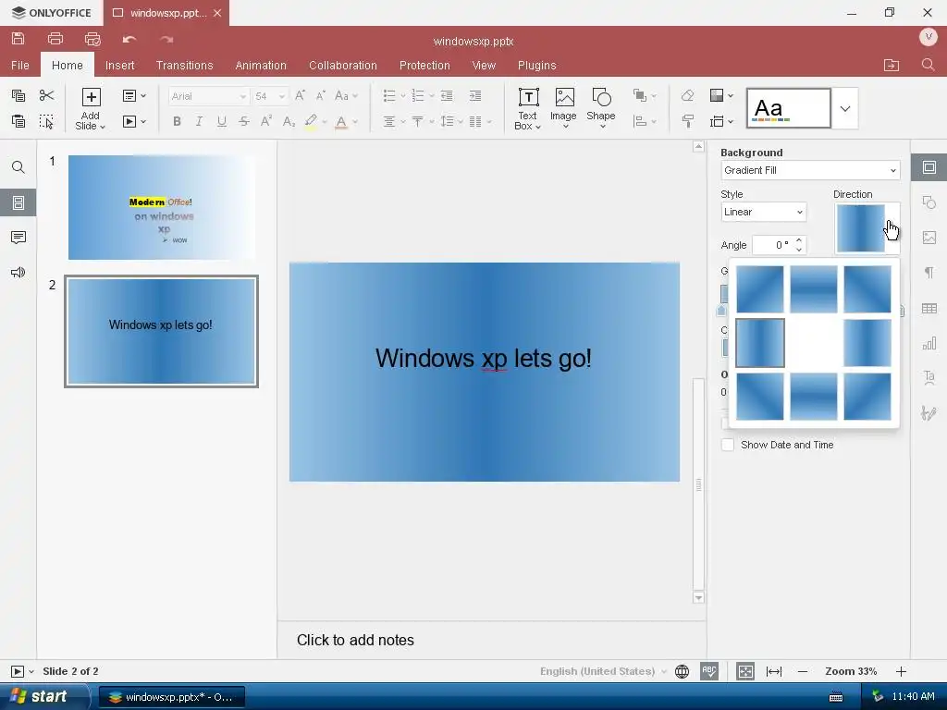Switch to the Collaboration tab
Image resolution: width=947 pixels, height=710 pixels.
(342, 66)
